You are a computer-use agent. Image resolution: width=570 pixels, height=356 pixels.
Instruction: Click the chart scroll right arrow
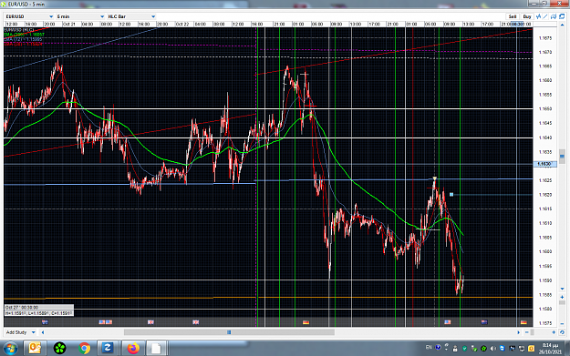coord(518,332)
